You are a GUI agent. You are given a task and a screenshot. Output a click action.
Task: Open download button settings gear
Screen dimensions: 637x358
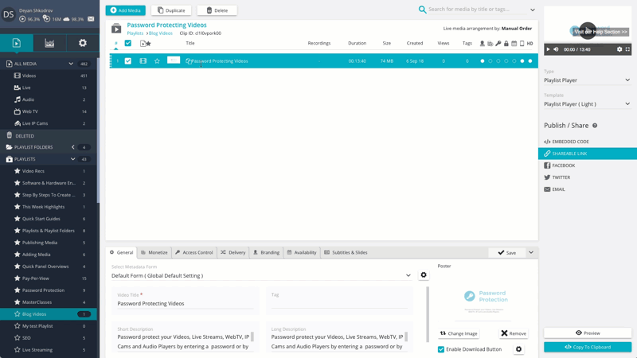click(x=518, y=349)
